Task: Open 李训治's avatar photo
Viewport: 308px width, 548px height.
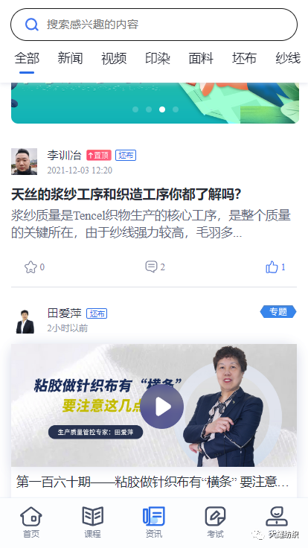Action: (x=24, y=161)
